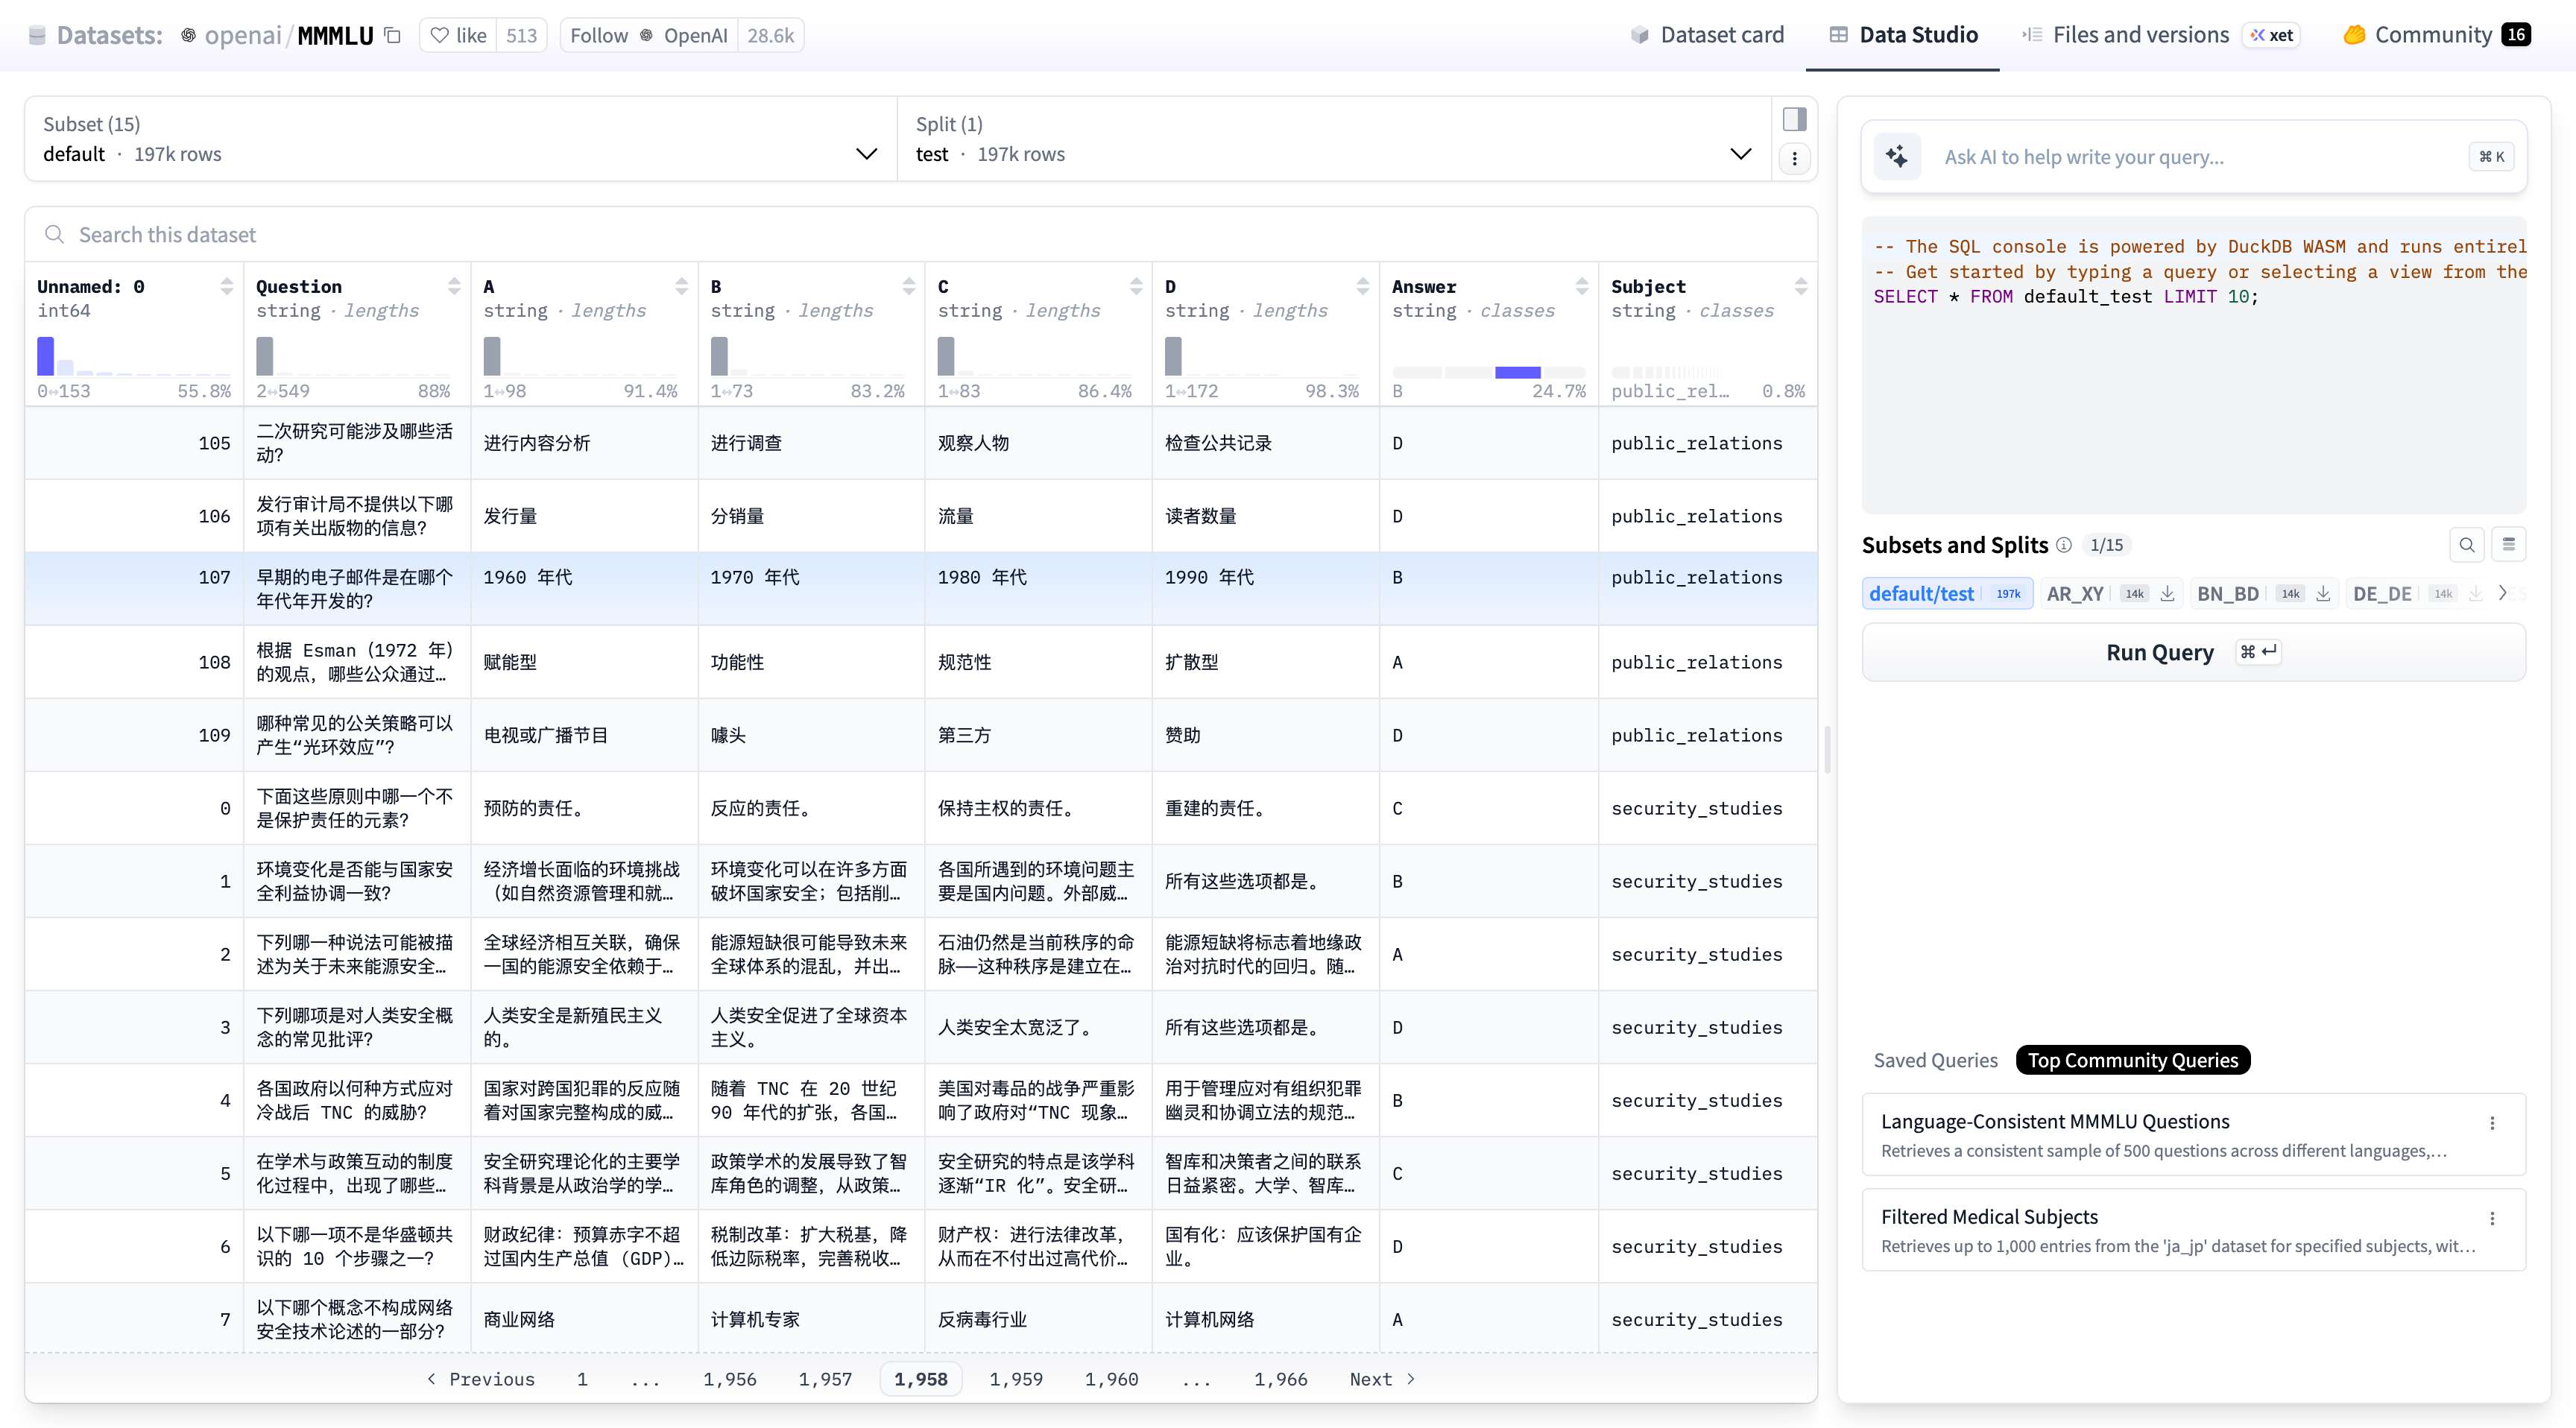The image size is (2576, 1428).
Task: Open the Files and versions tab
Action: click(x=2139, y=35)
